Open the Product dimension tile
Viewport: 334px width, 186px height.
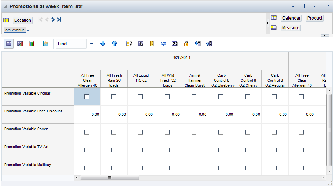pyautogui.click(x=315, y=18)
